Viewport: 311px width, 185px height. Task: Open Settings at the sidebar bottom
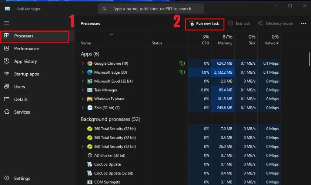click(22, 178)
